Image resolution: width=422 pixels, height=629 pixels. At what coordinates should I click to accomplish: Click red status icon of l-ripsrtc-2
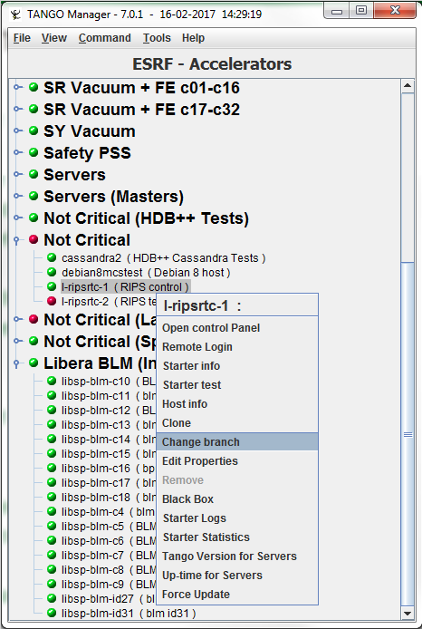pyautogui.click(x=52, y=301)
